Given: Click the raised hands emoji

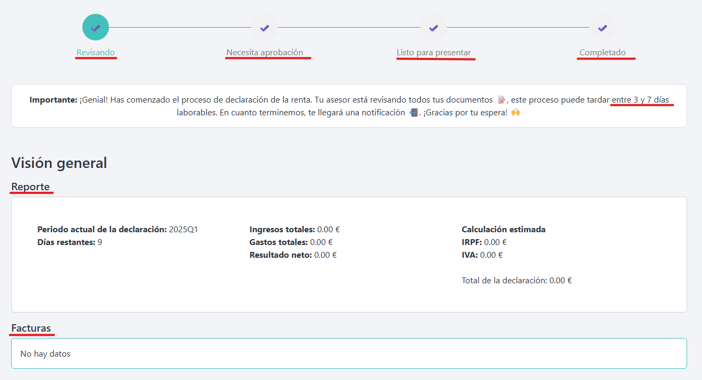Looking at the screenshot, I should pos(515,113).
